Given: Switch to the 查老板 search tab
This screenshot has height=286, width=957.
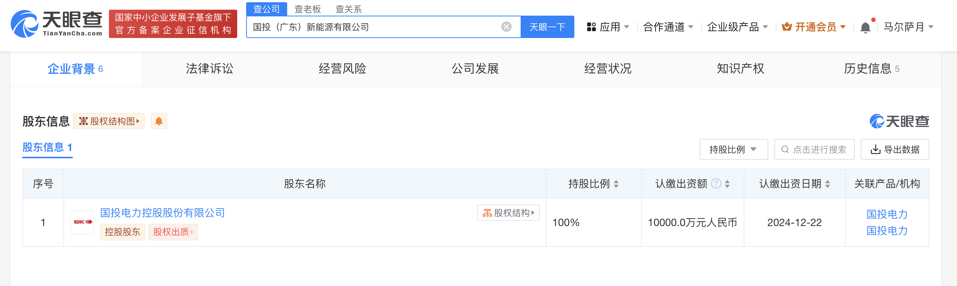Looking at the screenshot, I should (308, 9).
